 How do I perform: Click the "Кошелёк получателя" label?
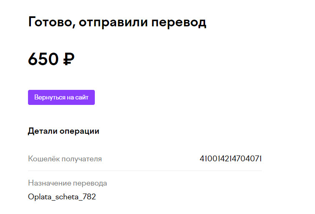65,159
